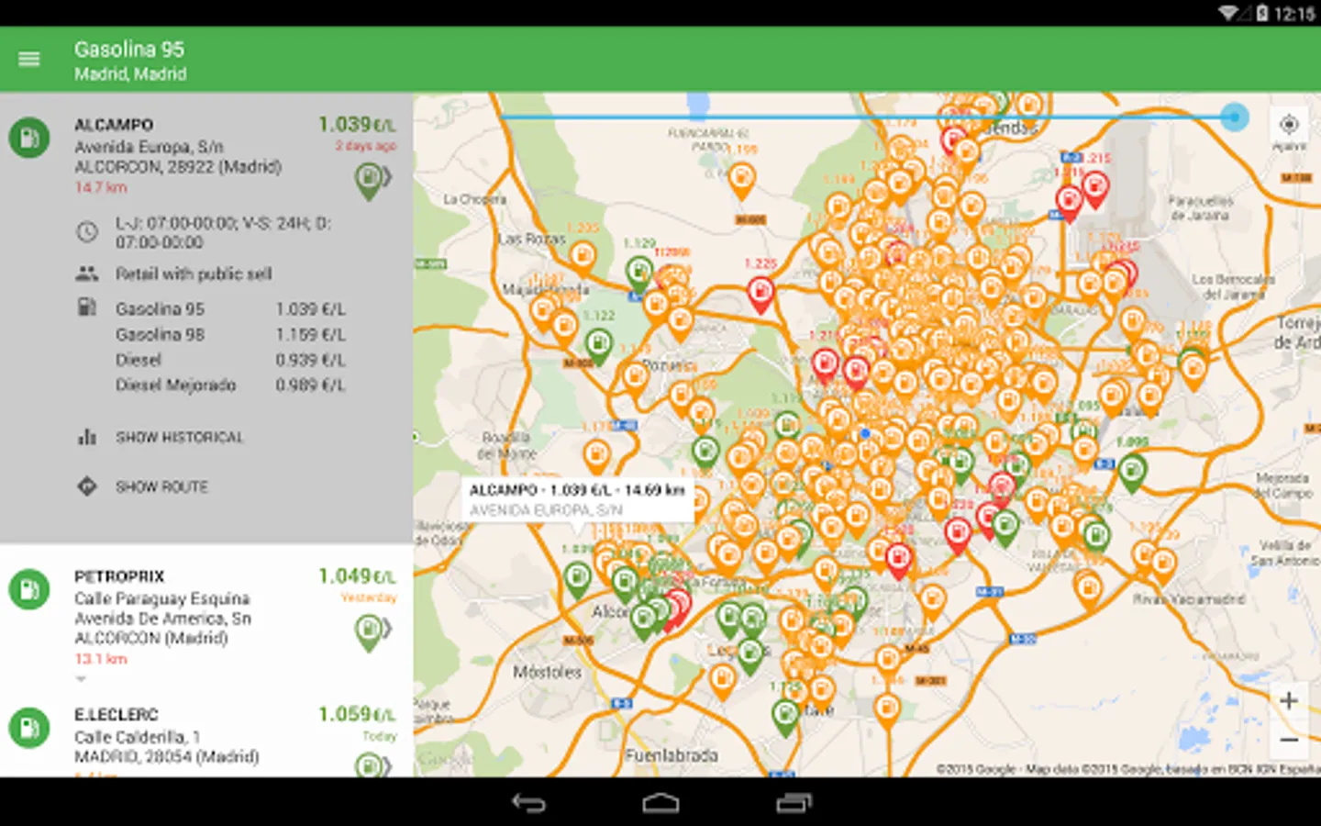The width and height of the screenshot is (1321, 826).
Task: Tap the Gasolina 98 1.159 €/L row
Action: (x=230, y=335)
